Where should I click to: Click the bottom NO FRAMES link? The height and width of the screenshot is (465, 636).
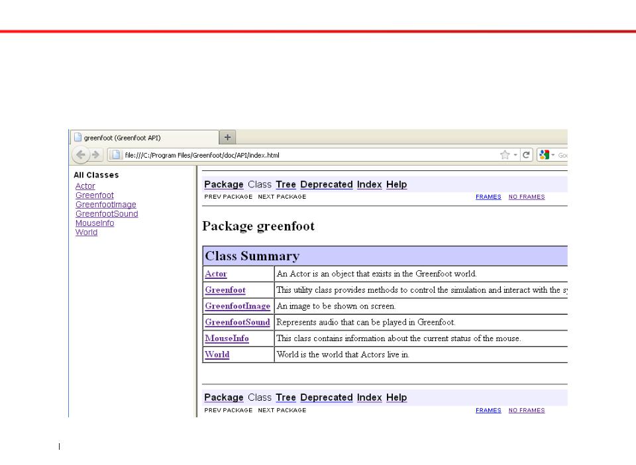(527, 410)
